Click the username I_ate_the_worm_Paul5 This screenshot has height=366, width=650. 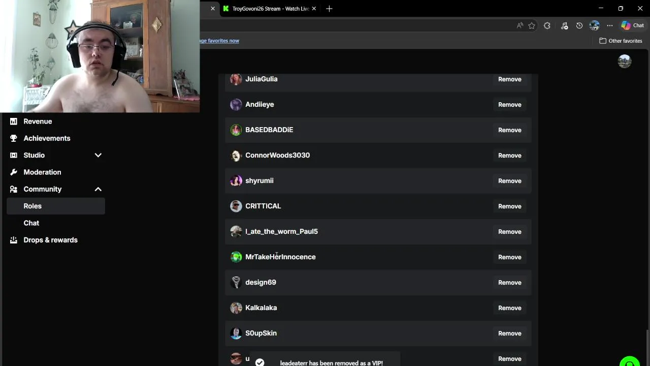(281, 231)
